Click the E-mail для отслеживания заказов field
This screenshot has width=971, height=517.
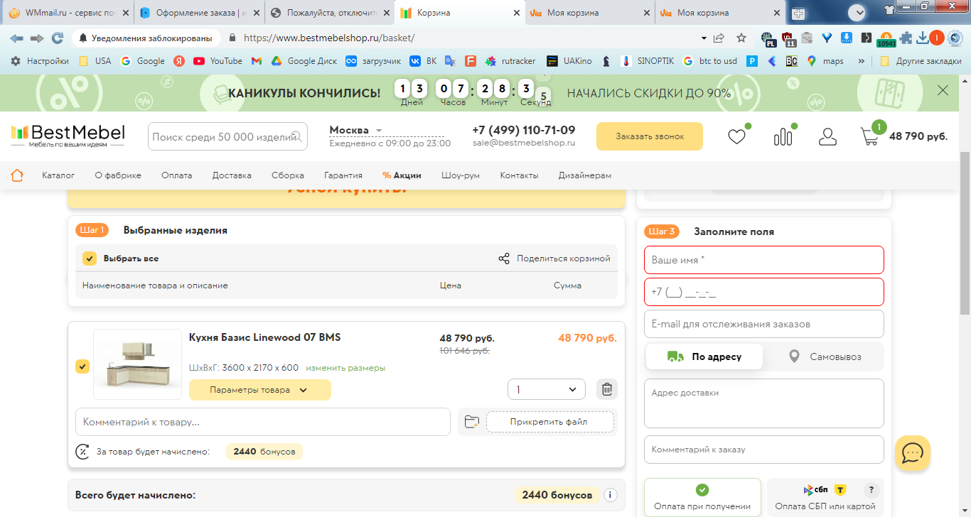coord(764,324)
